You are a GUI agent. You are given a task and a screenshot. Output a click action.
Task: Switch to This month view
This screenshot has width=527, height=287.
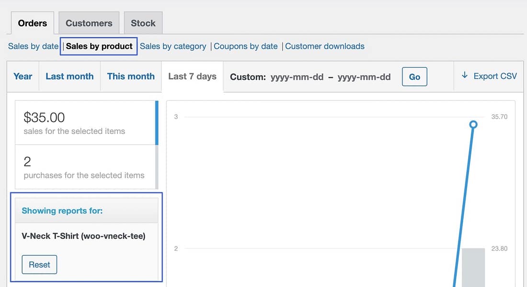coord(130,76)
